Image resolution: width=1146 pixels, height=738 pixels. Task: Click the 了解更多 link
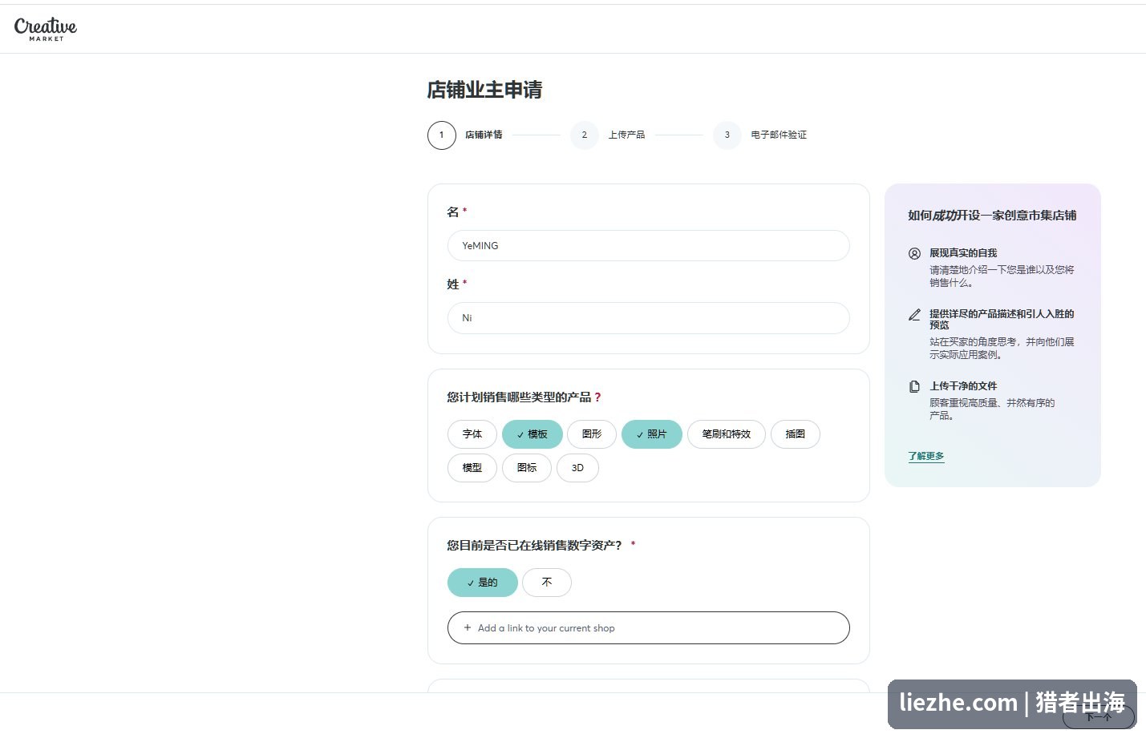(926, 456)
